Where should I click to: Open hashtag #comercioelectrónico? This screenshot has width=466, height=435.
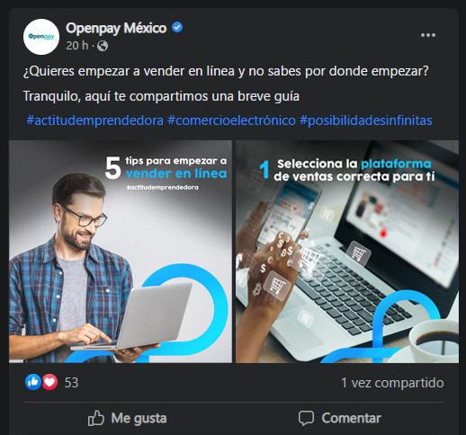tap(231, 120)
